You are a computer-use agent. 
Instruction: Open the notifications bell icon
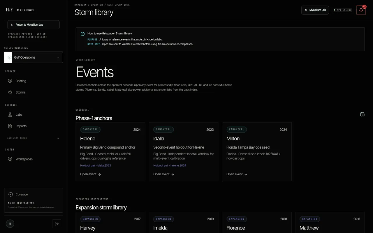click(361, 10)
